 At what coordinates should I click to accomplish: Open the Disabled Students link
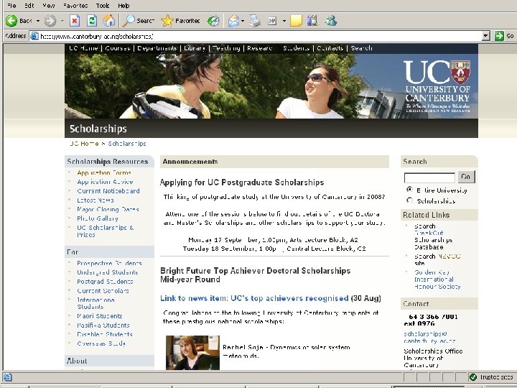[x=105, y=334]
